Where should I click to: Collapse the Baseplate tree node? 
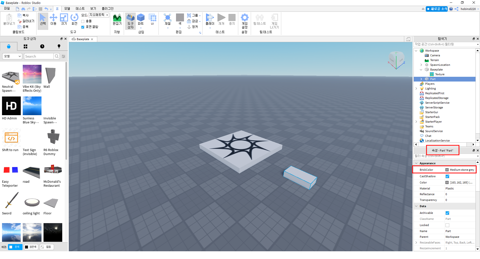421,70
